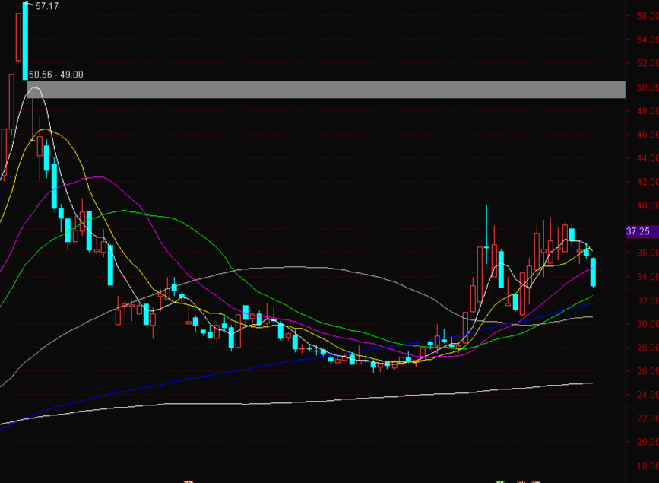
Task: Click the 40.00 price axis label
Action: [648, 205]
